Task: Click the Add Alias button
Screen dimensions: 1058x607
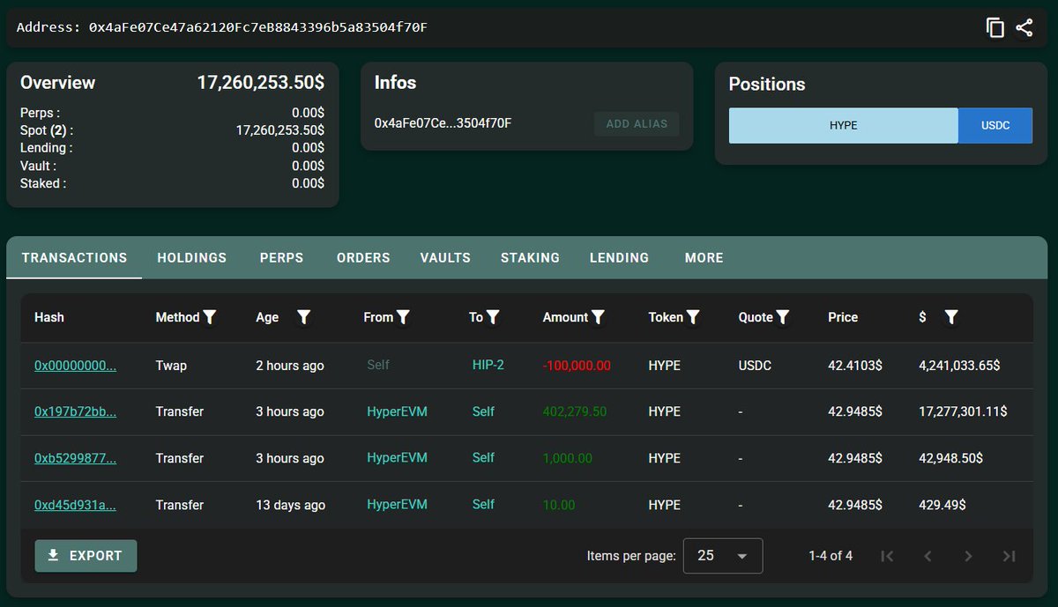Action: [x=637, y=124]
